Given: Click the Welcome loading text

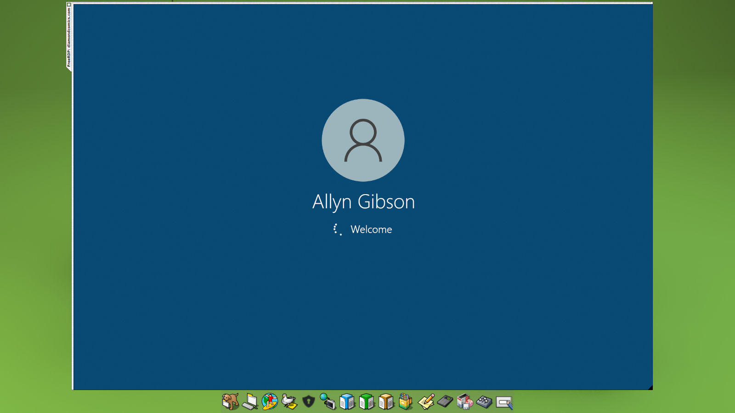Looking at the screenshot, I should click(x=371, y=229).
